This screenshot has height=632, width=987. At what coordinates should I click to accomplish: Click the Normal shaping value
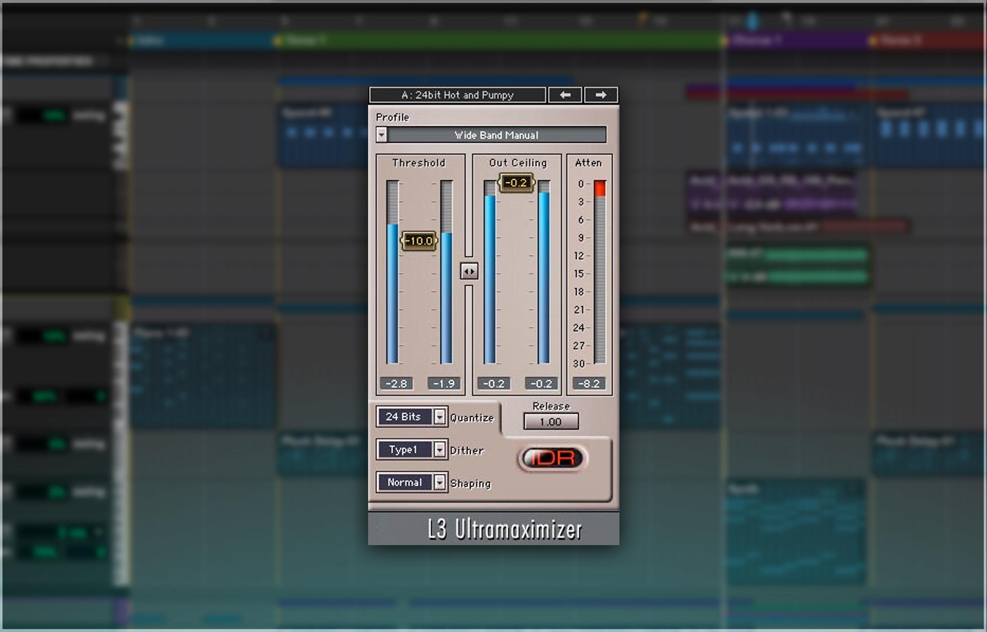[404, 482]
